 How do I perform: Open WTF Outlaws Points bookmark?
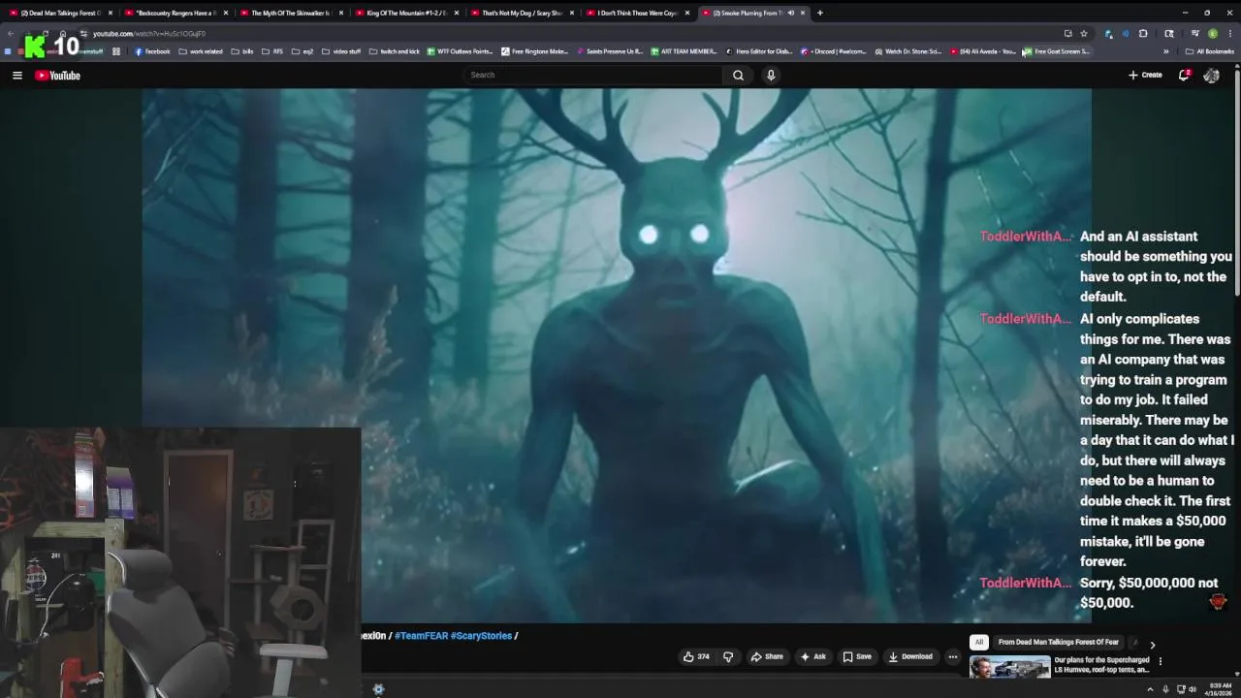tap(460, 51)
